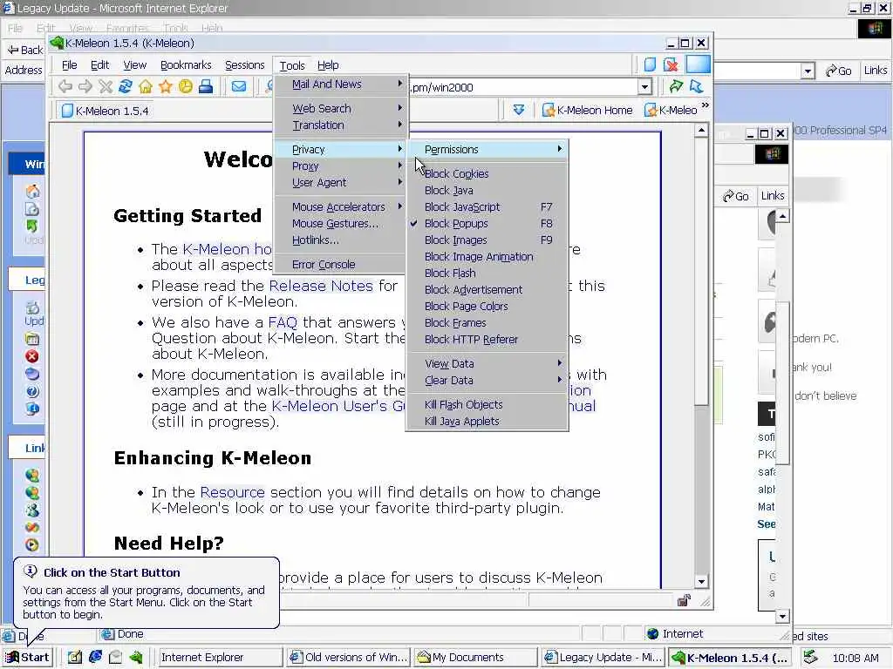This screenshot has width=893, height=669.
Task: Click Internet Explorer icon in Quick Launch
Action: click(95, 657)
